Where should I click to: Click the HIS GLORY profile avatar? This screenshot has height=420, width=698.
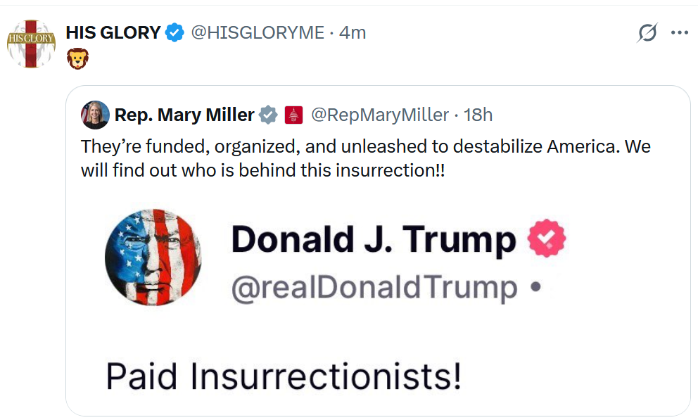click(x=30, y=44)
